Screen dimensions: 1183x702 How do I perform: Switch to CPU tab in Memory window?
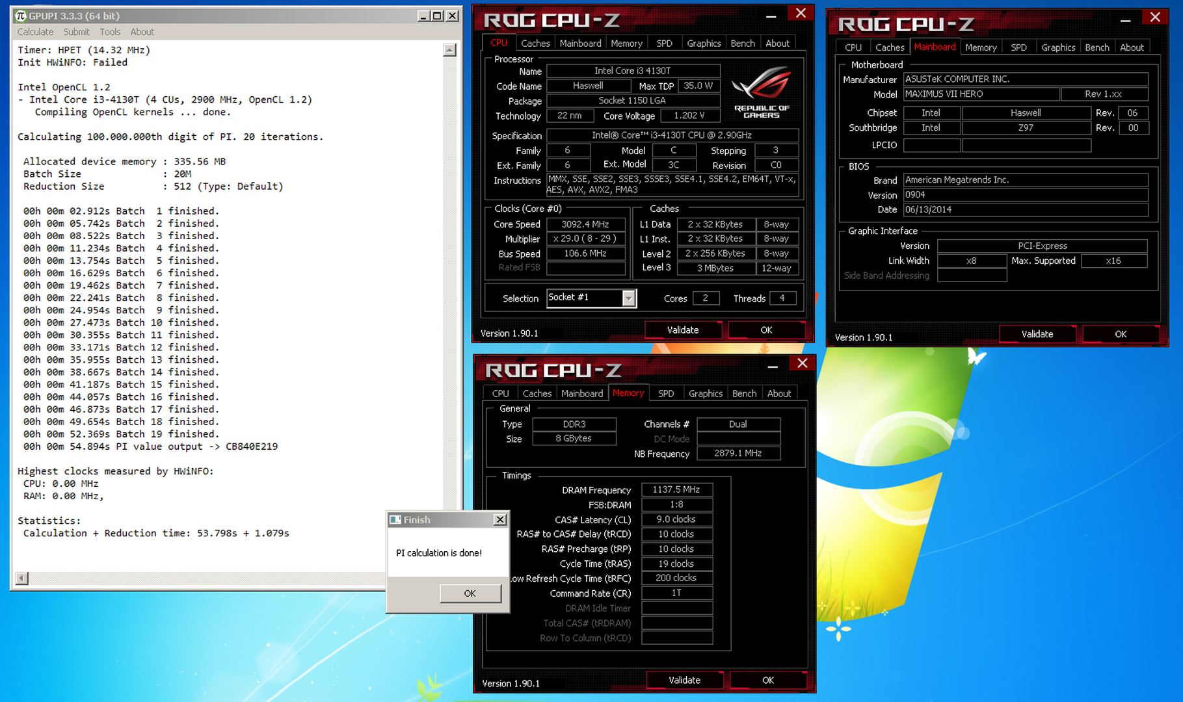500,393
